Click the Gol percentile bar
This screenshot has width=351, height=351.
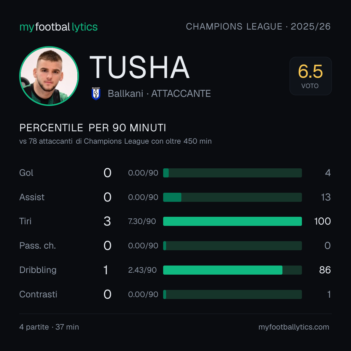(232, 173)
